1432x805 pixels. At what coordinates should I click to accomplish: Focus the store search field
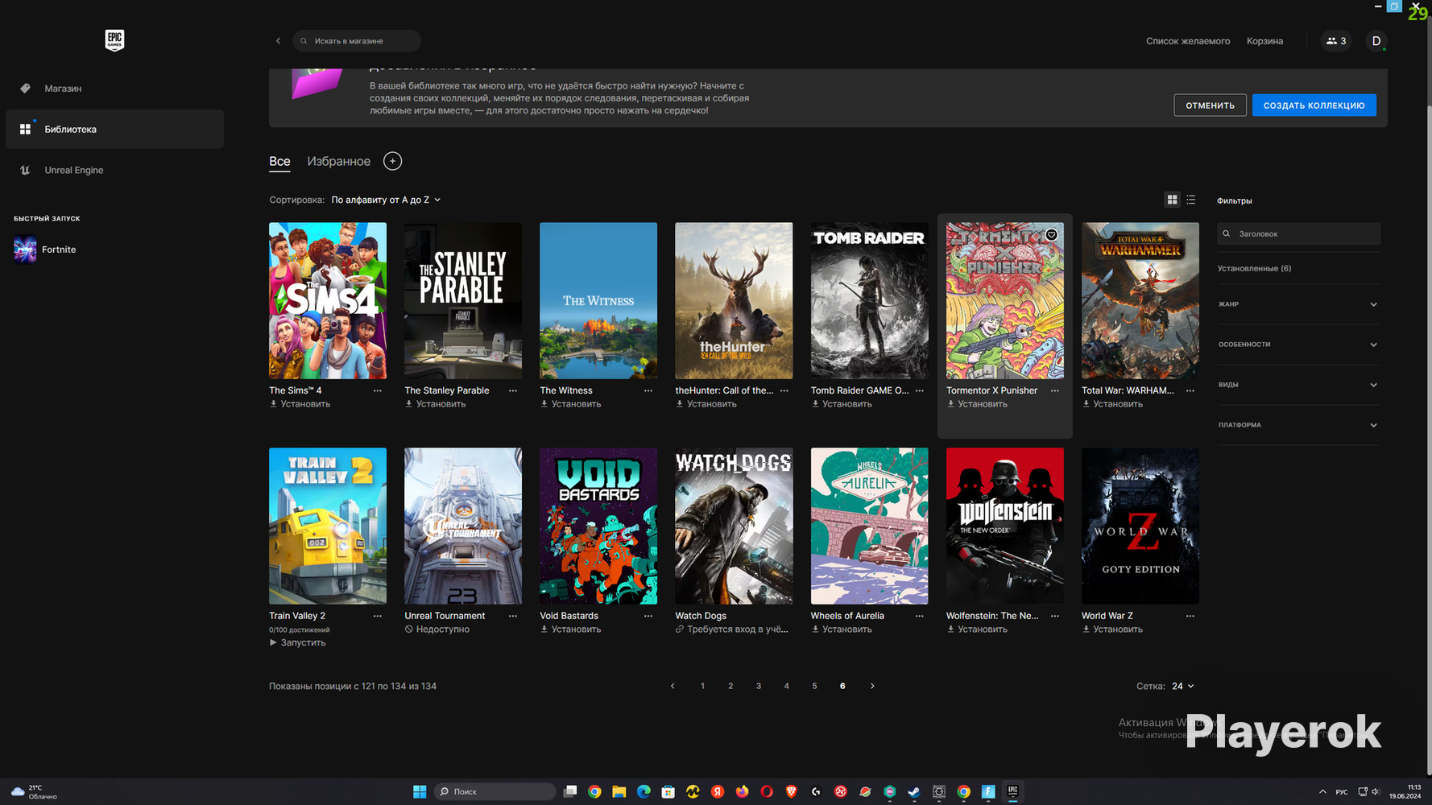357,41
